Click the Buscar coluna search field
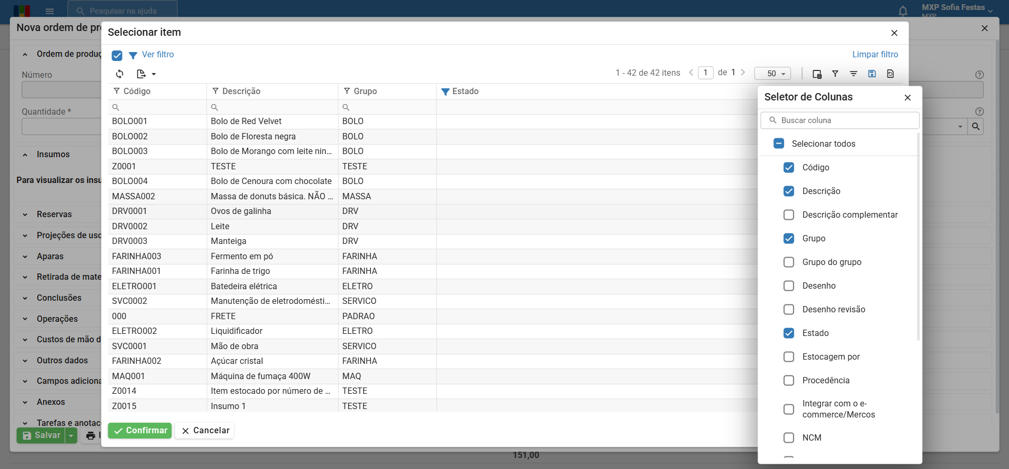The width and height of the screenshot is (1009, 469). pyautogui.click(x=840, y=120)
